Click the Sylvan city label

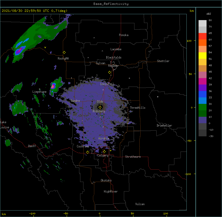point(100,63)
